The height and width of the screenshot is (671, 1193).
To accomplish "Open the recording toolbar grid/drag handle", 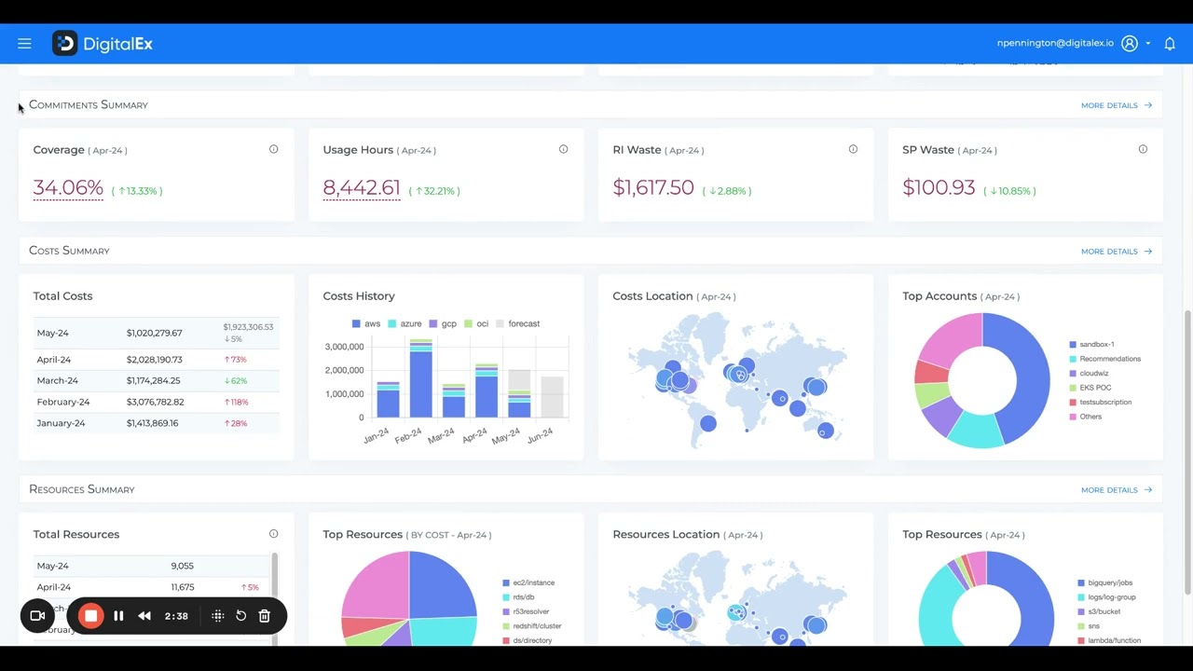I will (217, 616).
